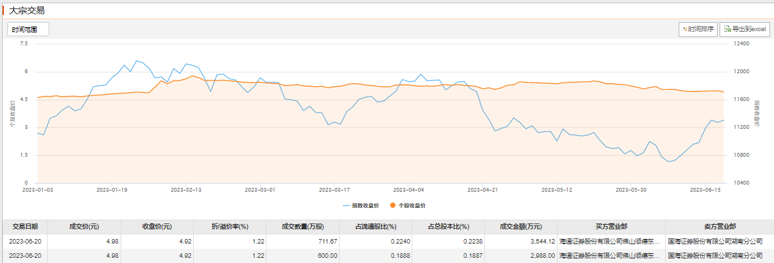
Task: Select the 成交数量(万股) column header
Action: click(x=303, y=227)
